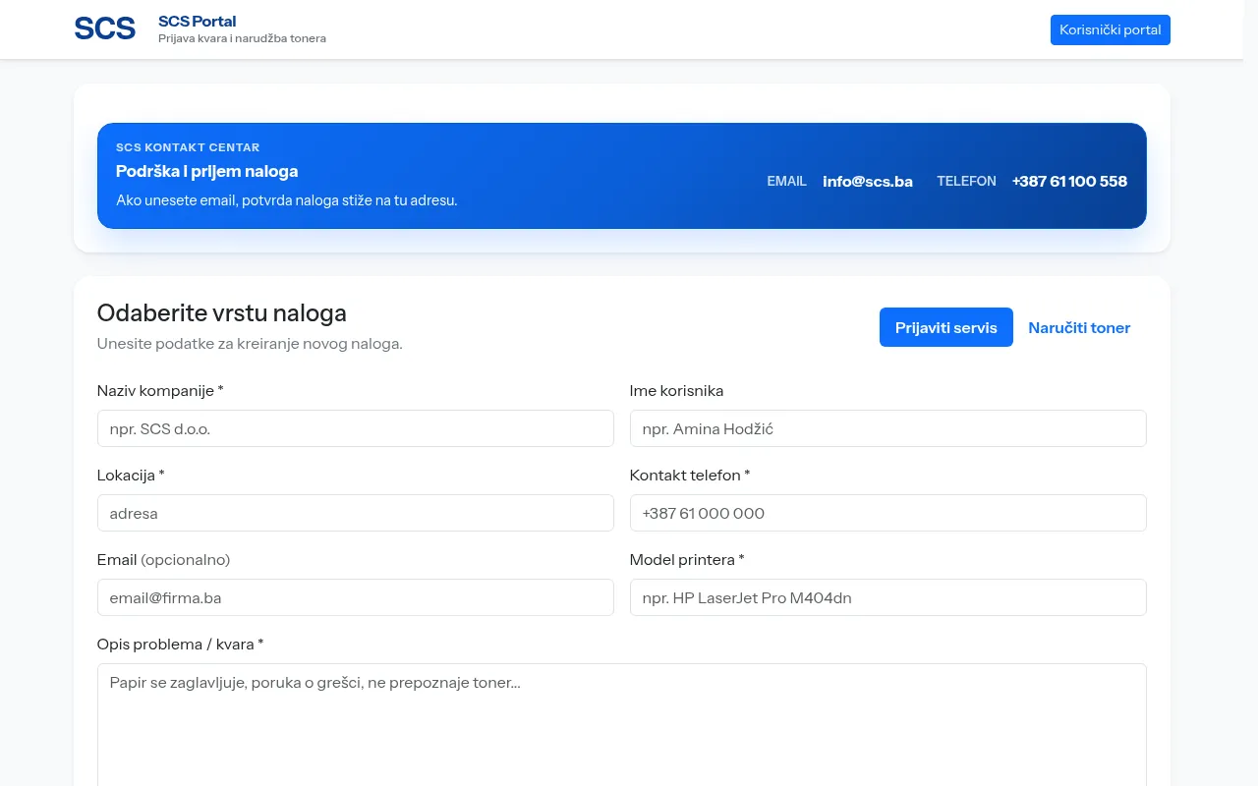This screenshot has height=786, width=1258.
Task: Click the Email optional input field
Action: click(356, 597)
